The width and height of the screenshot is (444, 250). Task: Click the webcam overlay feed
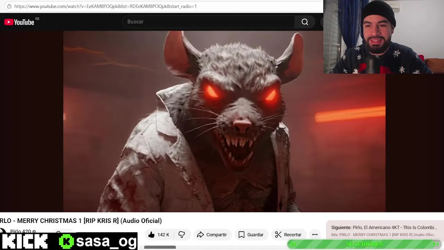[384, 37]
